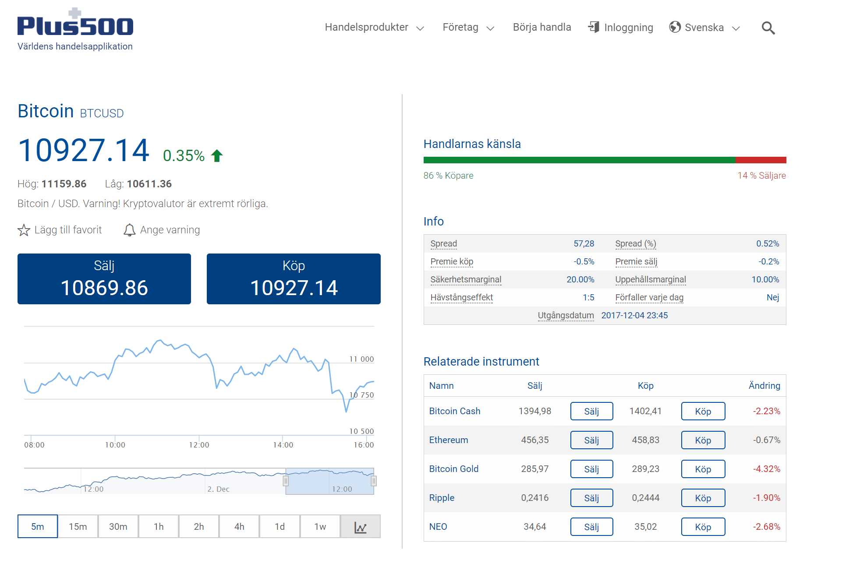The width and height of the screenshot is (867, 567).
Task: Open the Bitcoin Cash instrument link
Action: click(455, 411)
